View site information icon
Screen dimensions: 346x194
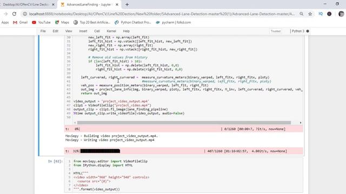tap(25, 14)
